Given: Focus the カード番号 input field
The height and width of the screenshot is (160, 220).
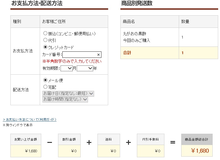Looking at the screenshot, I should tap(79, 55).
